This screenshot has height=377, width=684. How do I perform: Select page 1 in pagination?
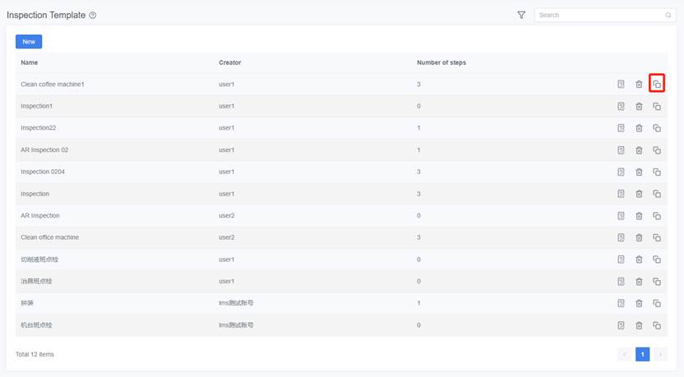[642, 354]
